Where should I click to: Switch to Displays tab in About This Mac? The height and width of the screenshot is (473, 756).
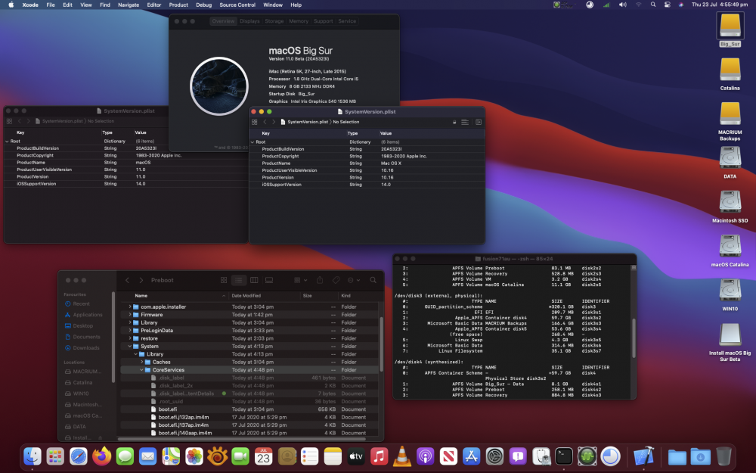coord(249,21)
